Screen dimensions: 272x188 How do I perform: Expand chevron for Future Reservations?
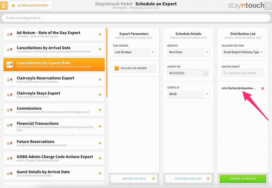[x=100, y=143]
